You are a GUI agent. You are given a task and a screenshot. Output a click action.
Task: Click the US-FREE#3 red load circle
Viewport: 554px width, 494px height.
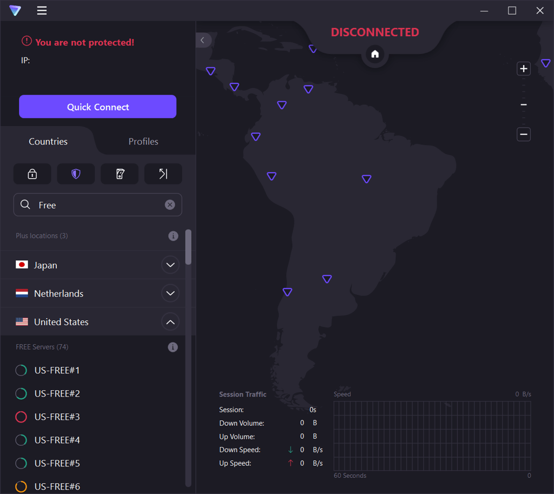[x=21, y=417]
